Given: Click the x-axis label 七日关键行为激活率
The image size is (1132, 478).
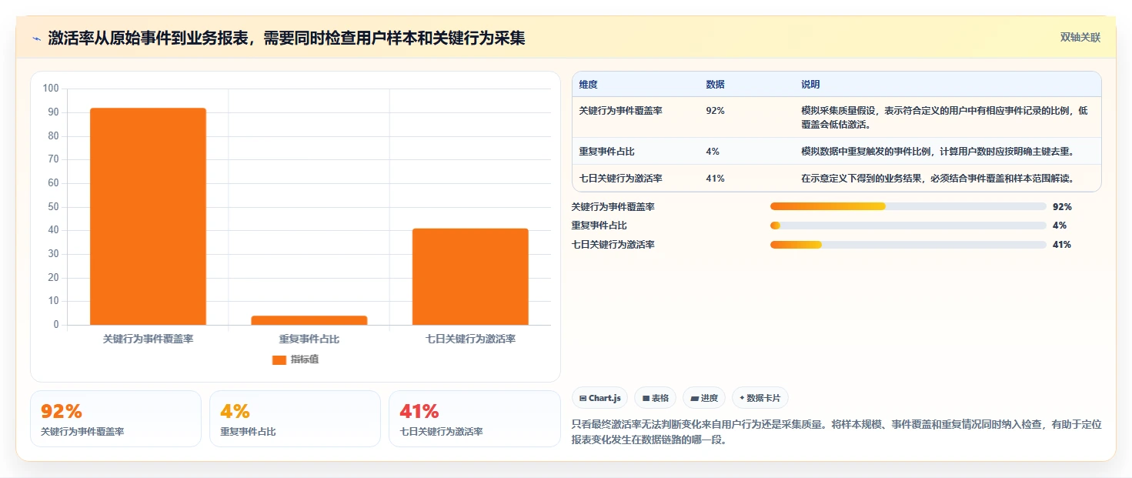Looking at the screenshot, I should point(470,339).
